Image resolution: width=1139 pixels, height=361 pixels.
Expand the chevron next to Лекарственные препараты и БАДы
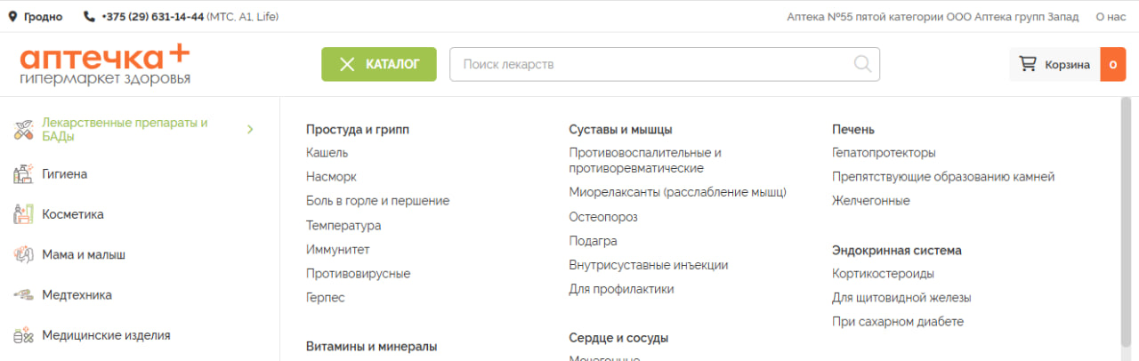(x=250, y=130)
